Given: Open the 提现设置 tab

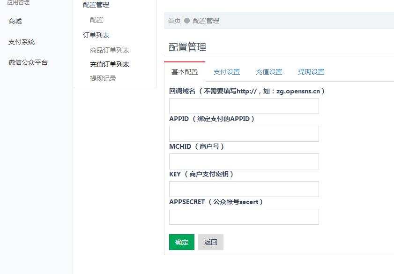Looking at the screenshot, I should 310,72.
